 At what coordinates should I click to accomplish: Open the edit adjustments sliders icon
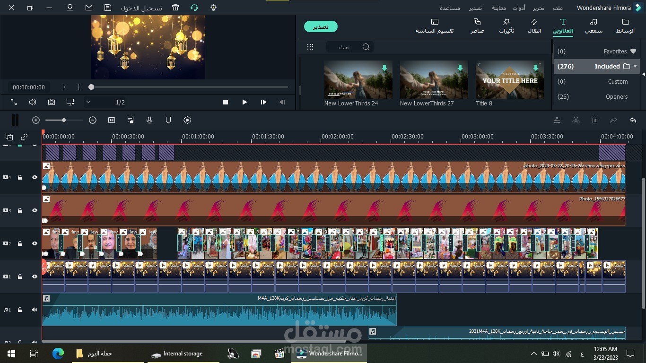[x=557, y=120]
